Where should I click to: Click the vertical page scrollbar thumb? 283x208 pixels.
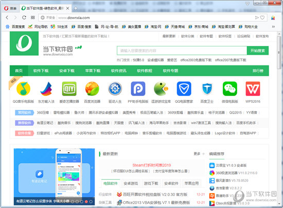click(x=279, y=53)
